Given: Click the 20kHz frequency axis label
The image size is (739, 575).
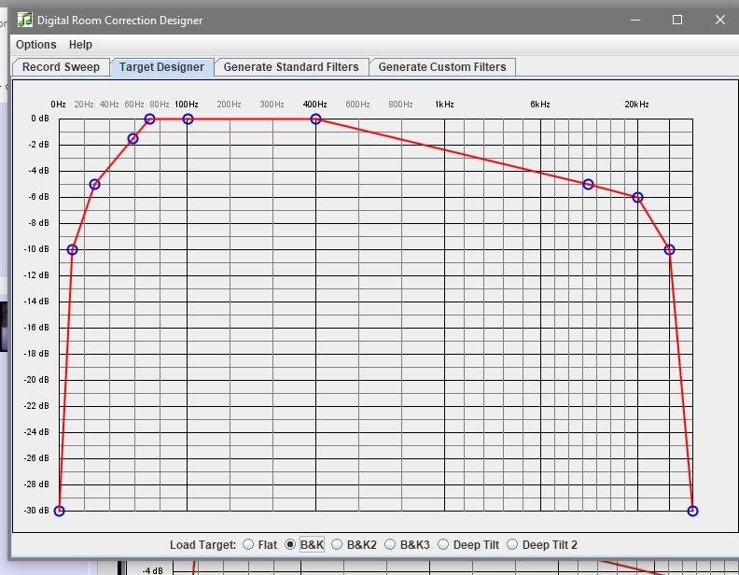Looking at the screenshot, I should tap(636, 105).
